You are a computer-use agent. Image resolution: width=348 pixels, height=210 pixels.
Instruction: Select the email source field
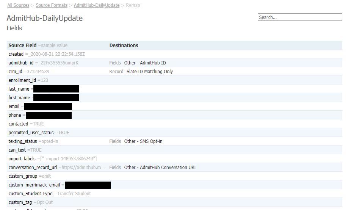tap(174, 107)
